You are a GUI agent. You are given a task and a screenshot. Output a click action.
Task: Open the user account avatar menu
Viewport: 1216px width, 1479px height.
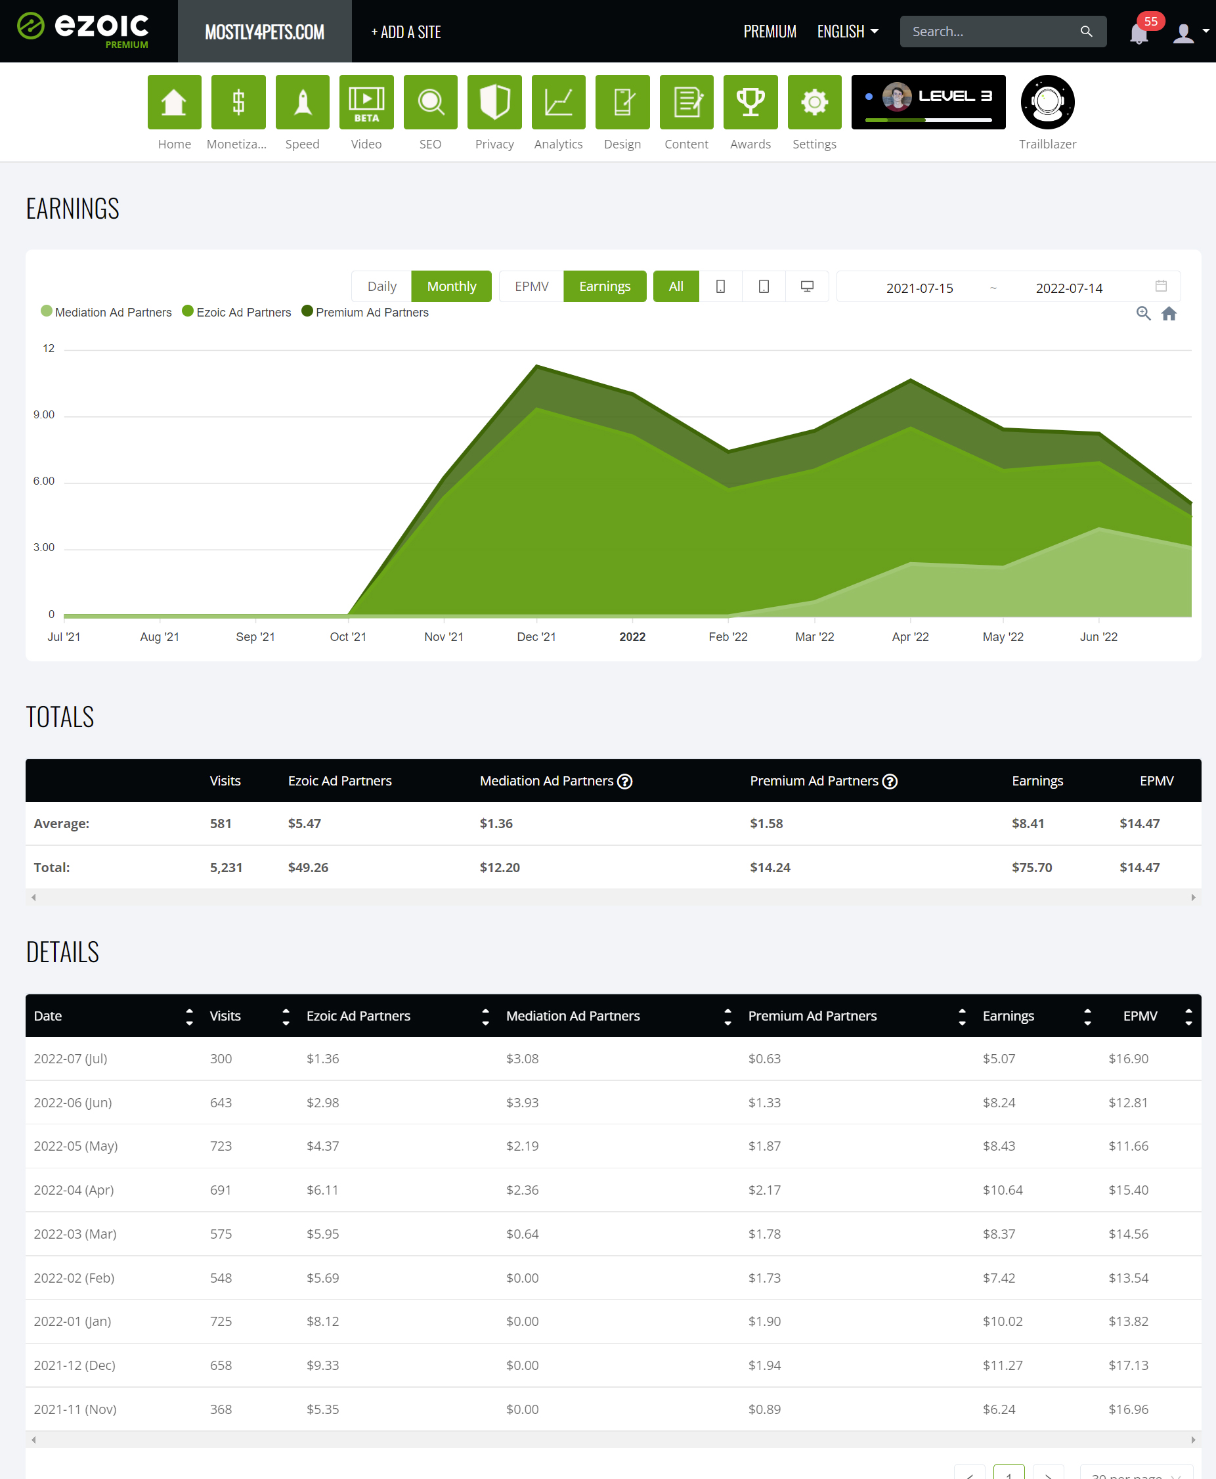point(1184,33)
